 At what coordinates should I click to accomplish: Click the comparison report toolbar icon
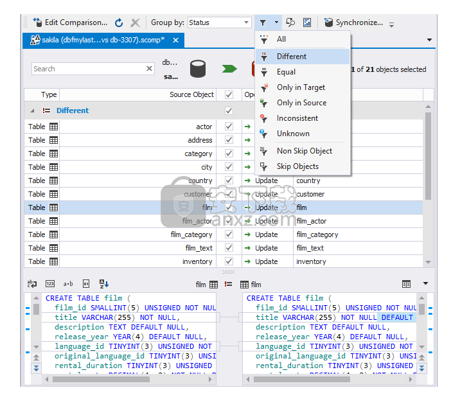[307, 22]
